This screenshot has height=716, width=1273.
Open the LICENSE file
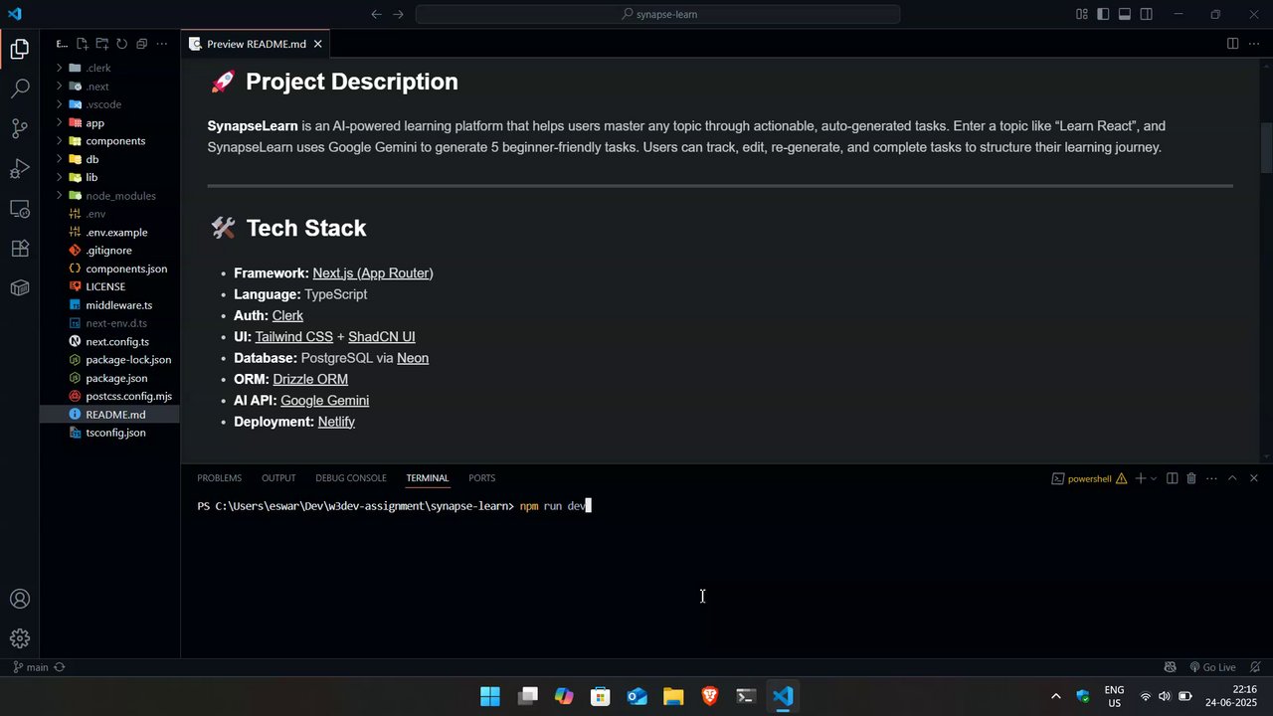click(x=105, y=286)
